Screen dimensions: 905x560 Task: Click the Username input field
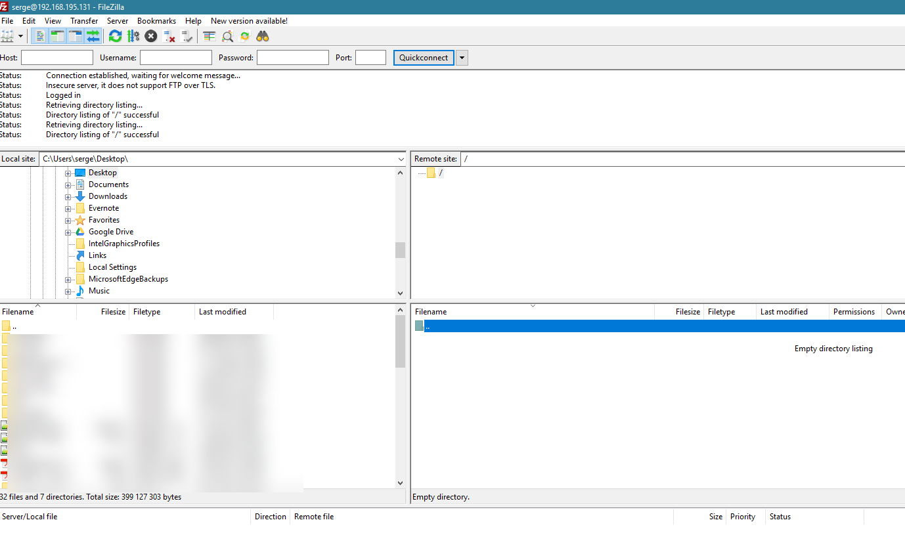(176, 58)
